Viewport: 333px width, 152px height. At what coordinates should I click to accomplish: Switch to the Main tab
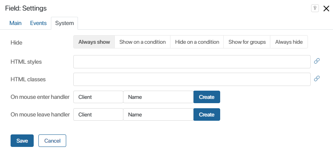15,23
